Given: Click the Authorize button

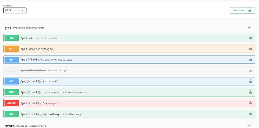Looking at the screenshot, I should tap(242, 10).
